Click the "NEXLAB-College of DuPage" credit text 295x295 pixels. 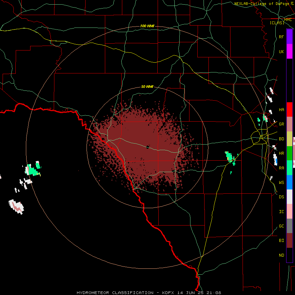[x=262, y=4]
